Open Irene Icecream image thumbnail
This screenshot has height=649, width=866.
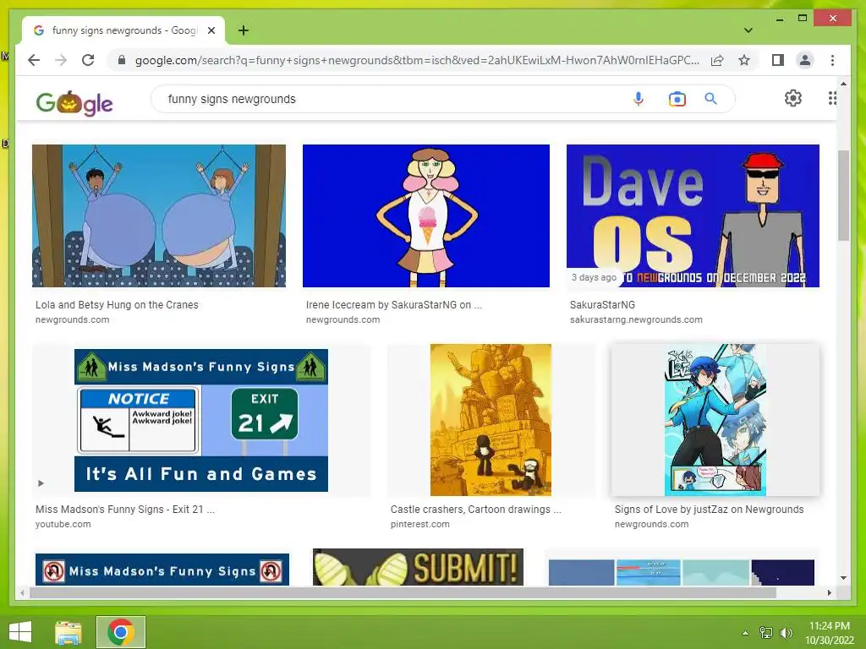click(426, 215)
